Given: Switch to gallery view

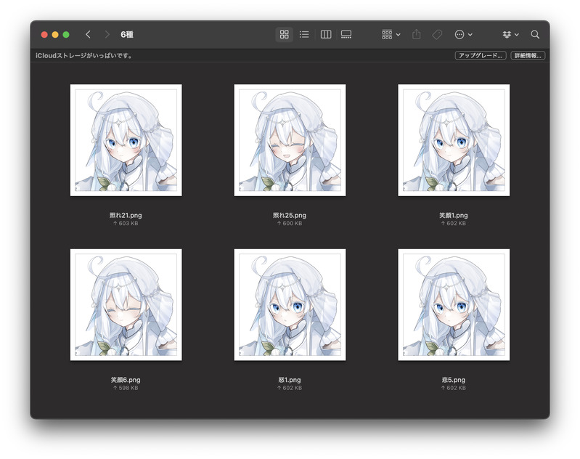Looking at the screenshot, I should (346, 34).
